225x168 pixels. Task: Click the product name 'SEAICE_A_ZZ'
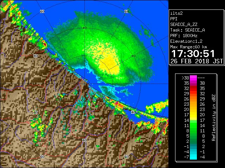click(x=184, y=24)
